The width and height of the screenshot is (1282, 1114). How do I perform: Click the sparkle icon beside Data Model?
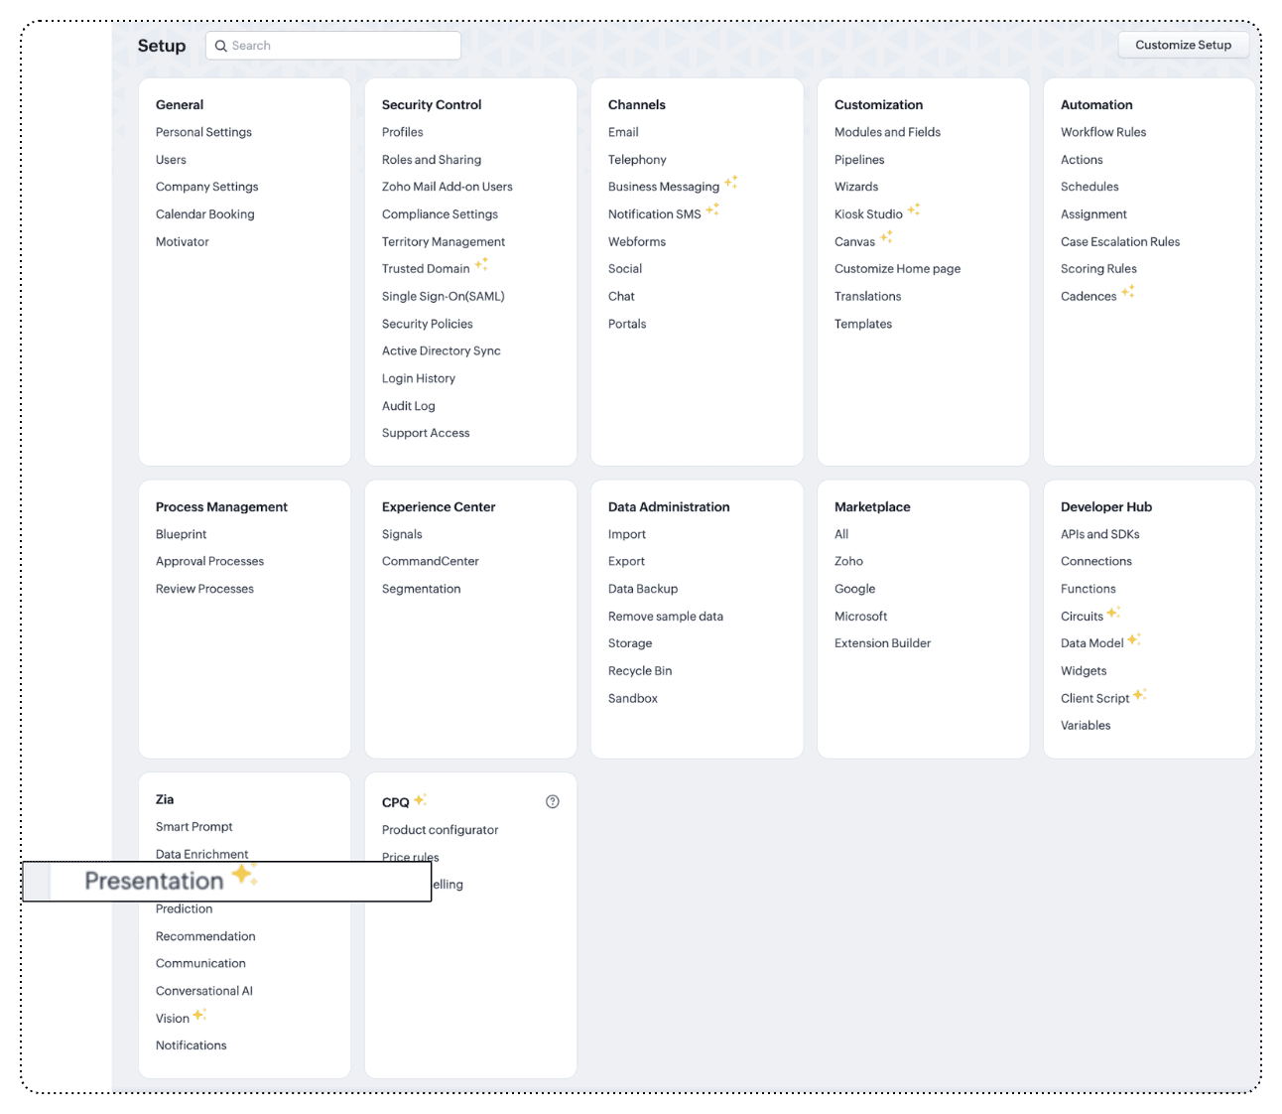tap(1134, 640)
